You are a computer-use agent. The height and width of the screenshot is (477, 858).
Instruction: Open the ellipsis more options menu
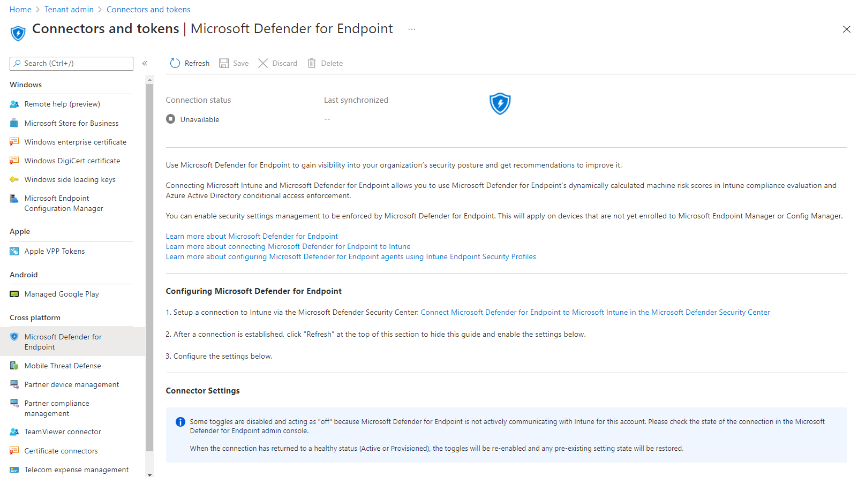pos(411,29)
